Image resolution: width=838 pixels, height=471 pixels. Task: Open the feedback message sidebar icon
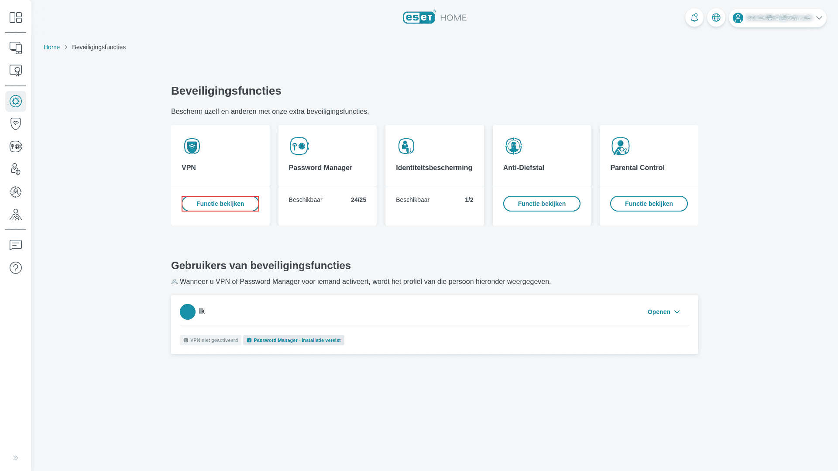(16, 245)
